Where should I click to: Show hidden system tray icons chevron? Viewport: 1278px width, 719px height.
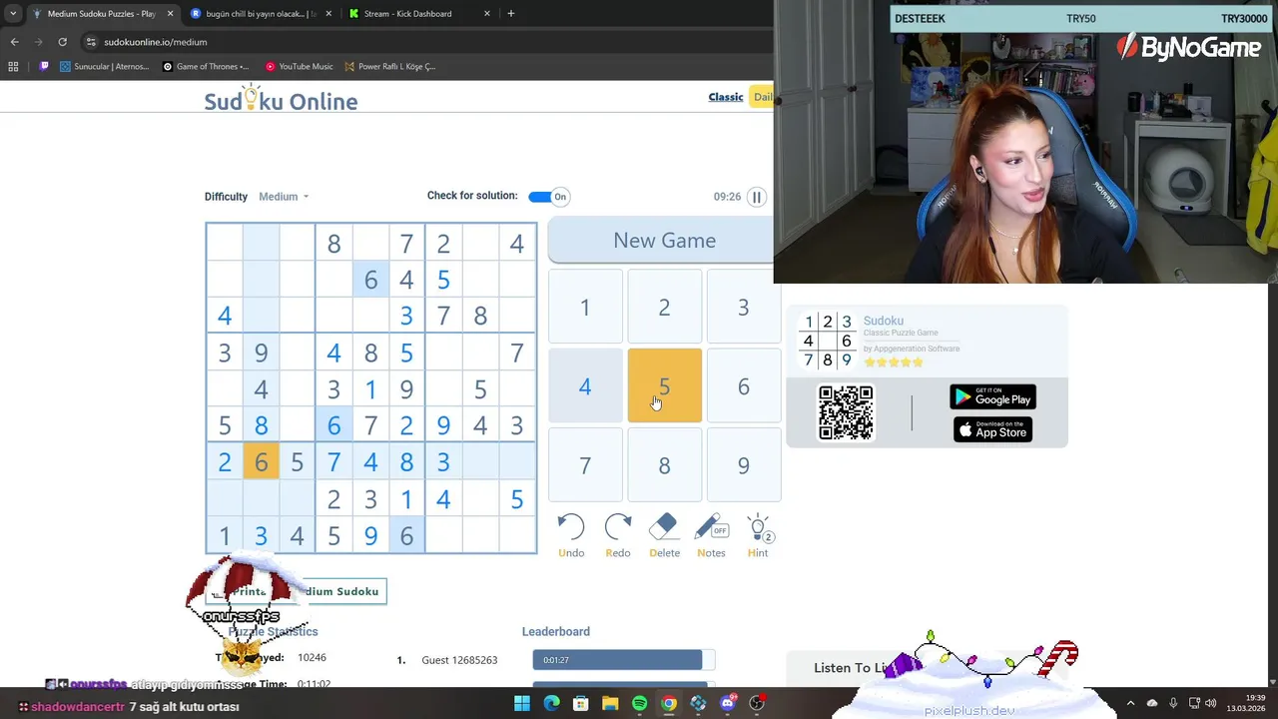pos(1130,703)
